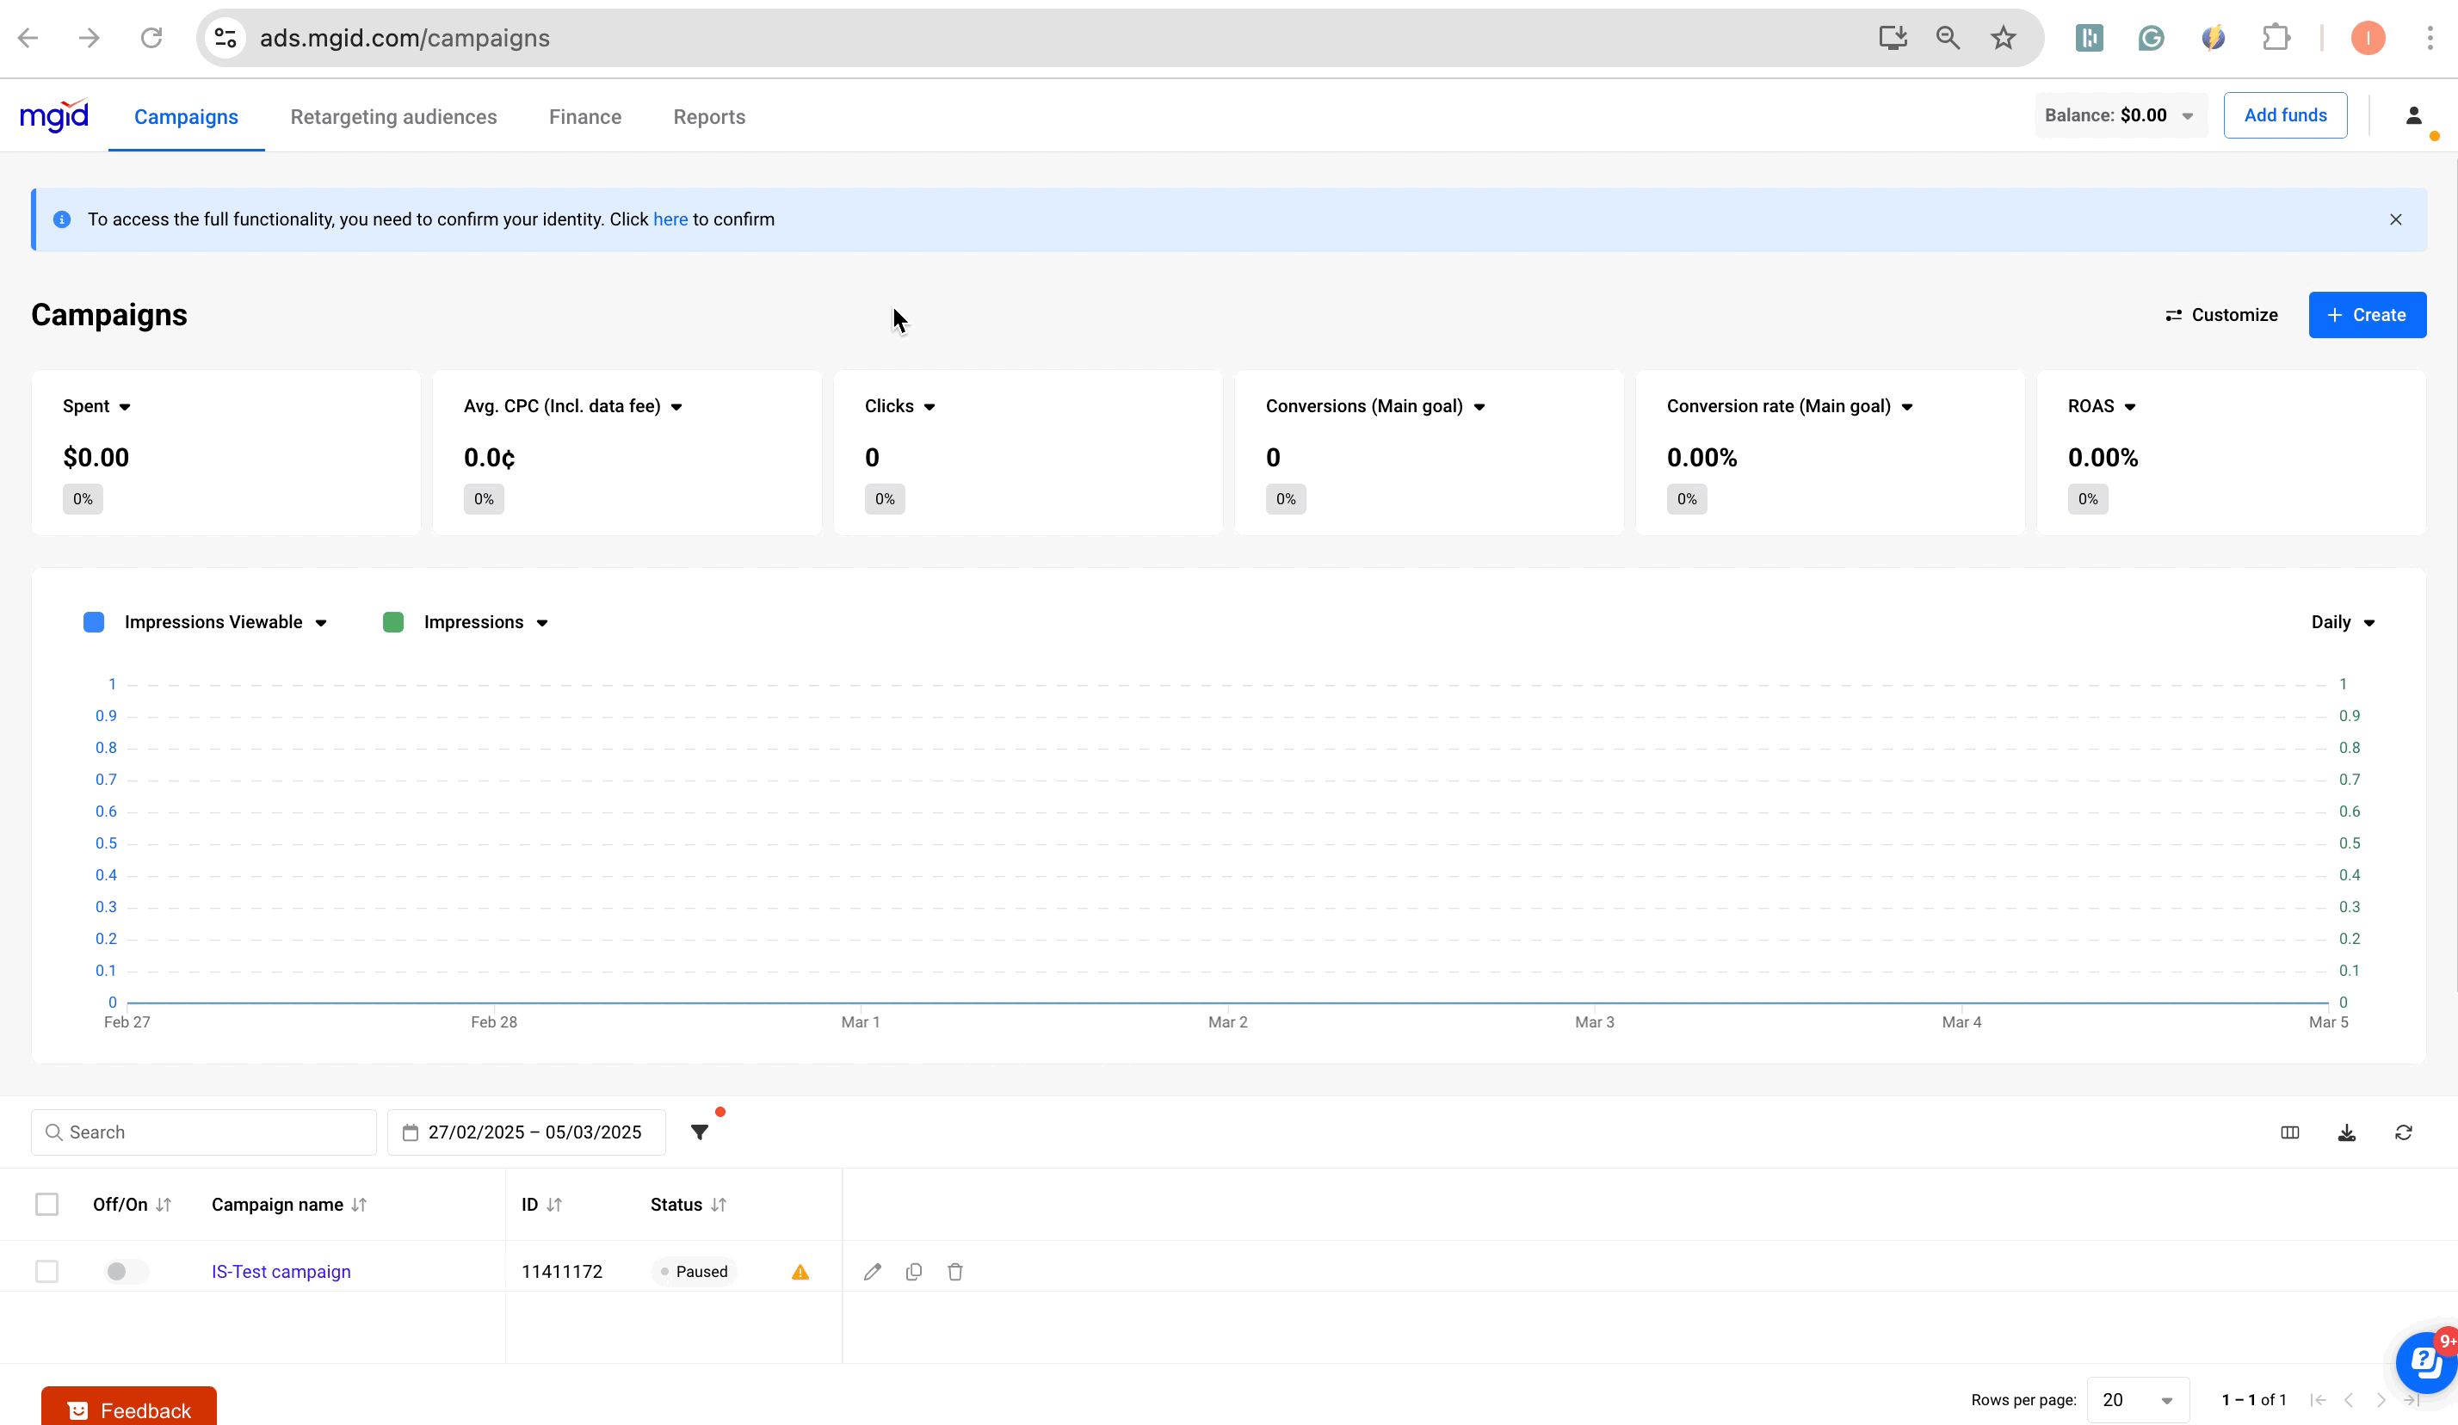Viewport: 2458px width, 1425px height.
Task: Refresh the campaign table
Action: coord(2402,1132)
